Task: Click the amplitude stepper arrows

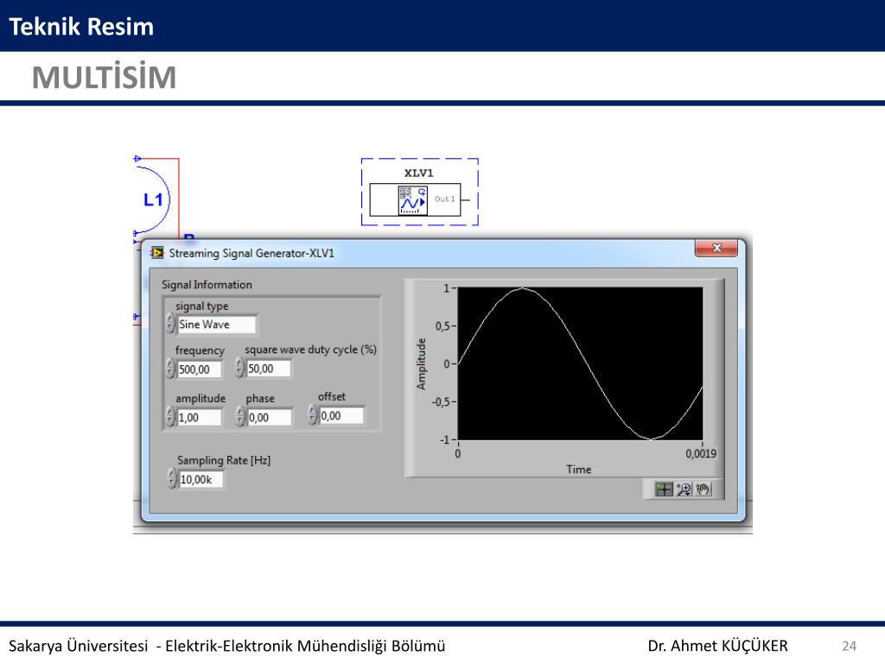Action: [171, 417]
